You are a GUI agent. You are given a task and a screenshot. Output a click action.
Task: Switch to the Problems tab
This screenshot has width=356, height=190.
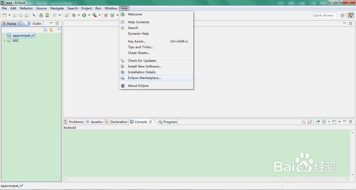point(74,122)
